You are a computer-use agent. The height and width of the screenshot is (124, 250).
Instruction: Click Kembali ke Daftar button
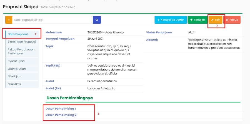[171, 20]
